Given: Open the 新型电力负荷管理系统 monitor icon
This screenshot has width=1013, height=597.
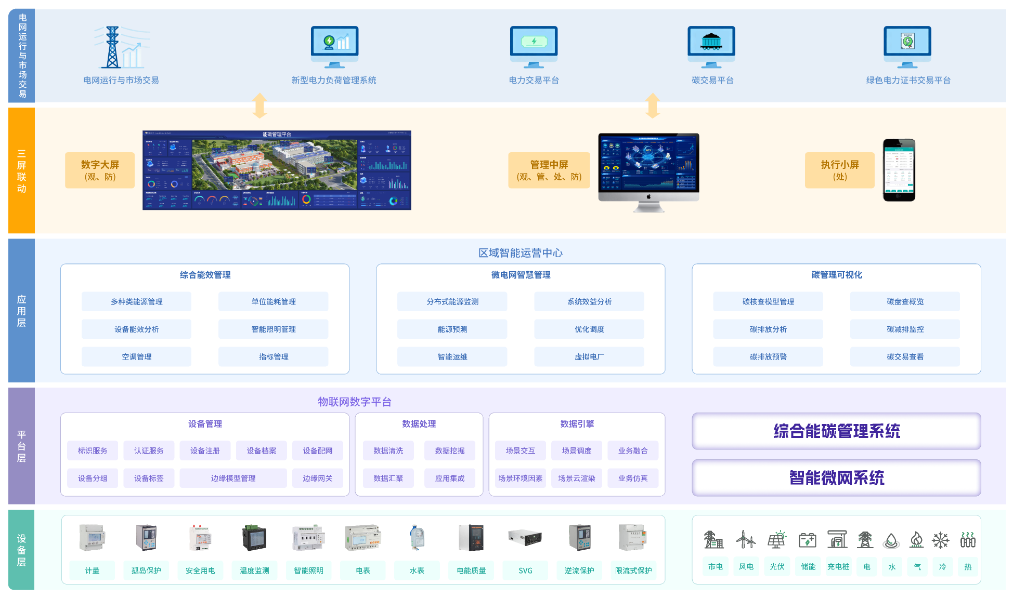Looking at the screenshot, I should [334, 47].
